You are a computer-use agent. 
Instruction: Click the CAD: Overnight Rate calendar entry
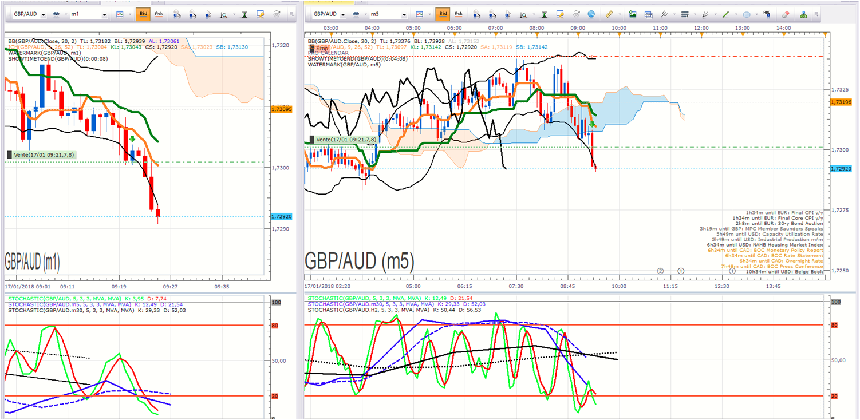pyautogui.click(x=781, y=261)
